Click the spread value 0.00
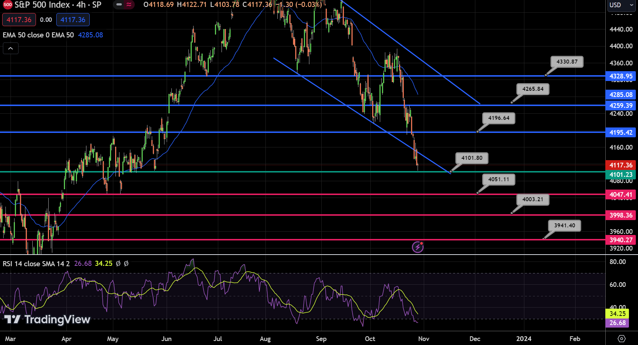This screenshot has height=345, width=638. coord(46,20)
